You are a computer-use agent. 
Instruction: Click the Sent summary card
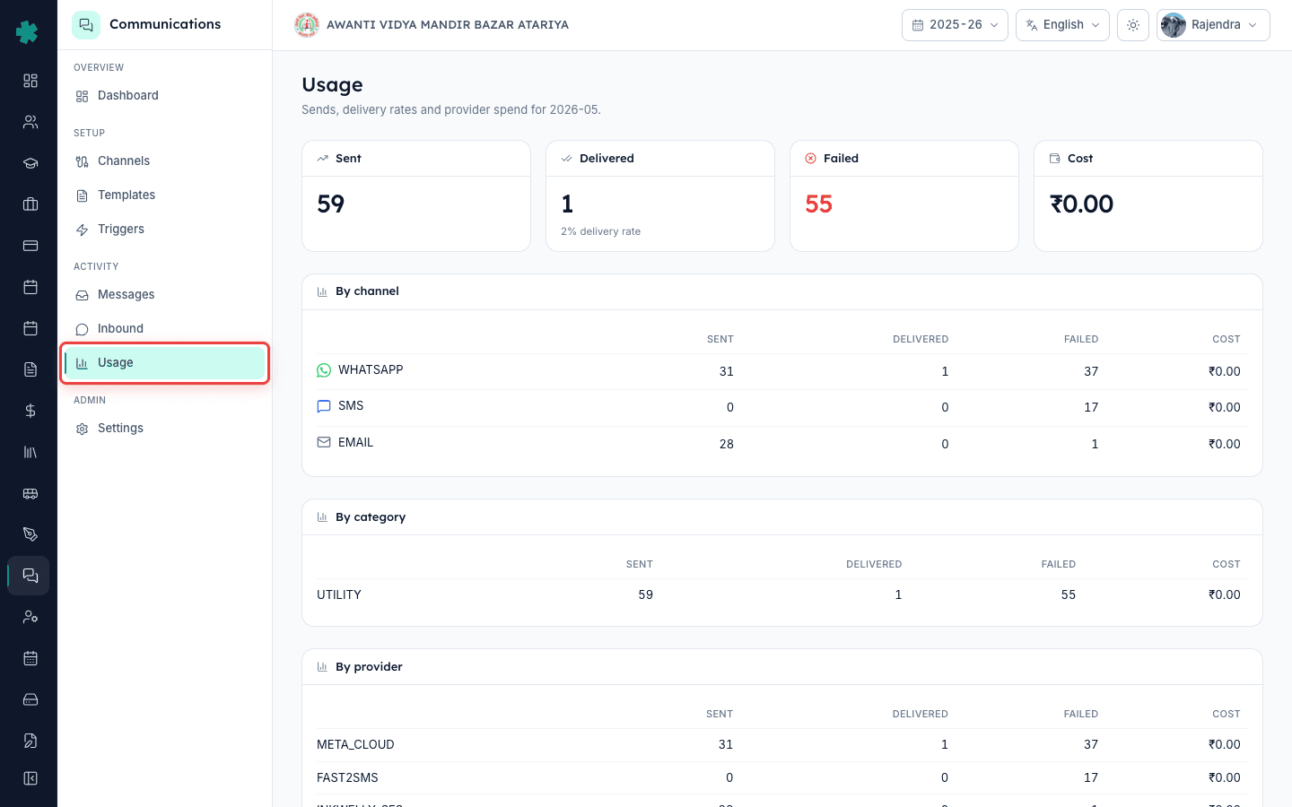click(x=416, y=195)
